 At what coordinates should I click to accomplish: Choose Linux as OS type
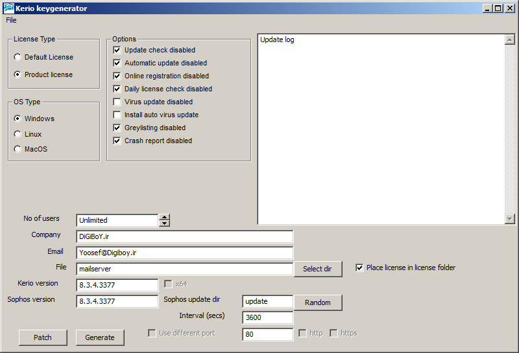(x=18, y=134)
